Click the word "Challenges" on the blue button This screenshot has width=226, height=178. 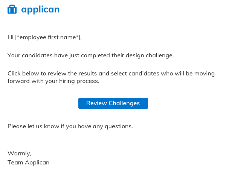click(124, 103)
